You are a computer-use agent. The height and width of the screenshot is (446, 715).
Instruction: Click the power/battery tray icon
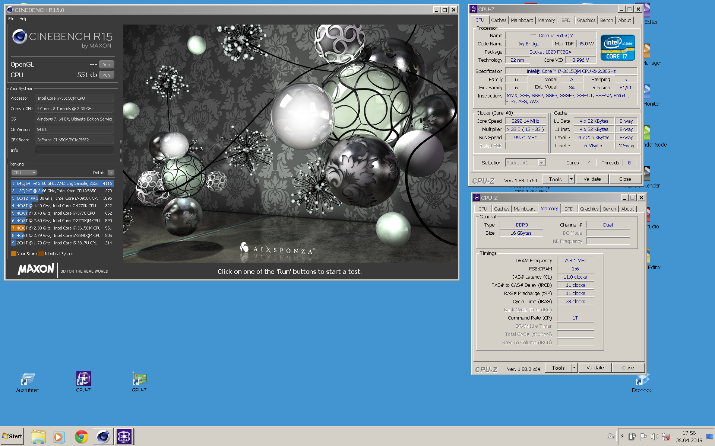pos(632,436)
